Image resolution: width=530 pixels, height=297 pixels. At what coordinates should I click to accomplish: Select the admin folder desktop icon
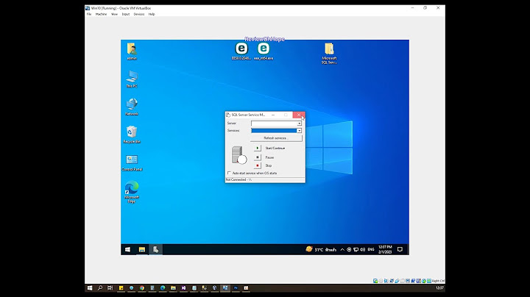point(132,51)
